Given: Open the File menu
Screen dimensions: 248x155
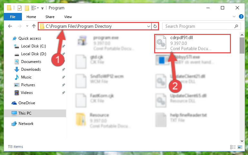Looking at the screenshot, I should coord(13,17).
